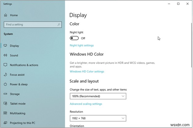
Task: Turn on the Night light toggle
Action: [74, 38]
